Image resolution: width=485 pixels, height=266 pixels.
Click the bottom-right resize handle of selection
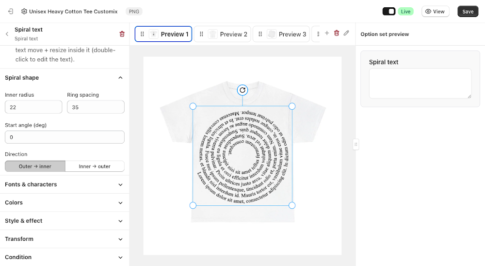[292, 205]
